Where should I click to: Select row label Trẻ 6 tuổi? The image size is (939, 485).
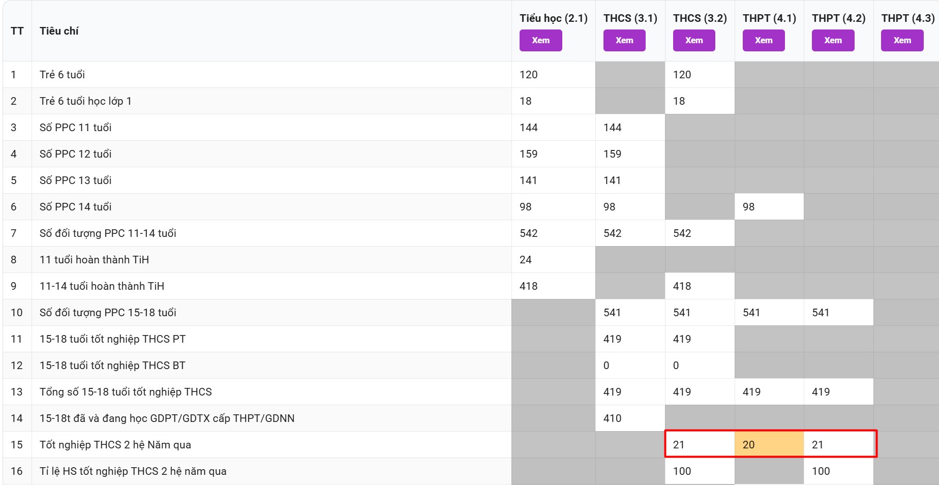[62, 75]
